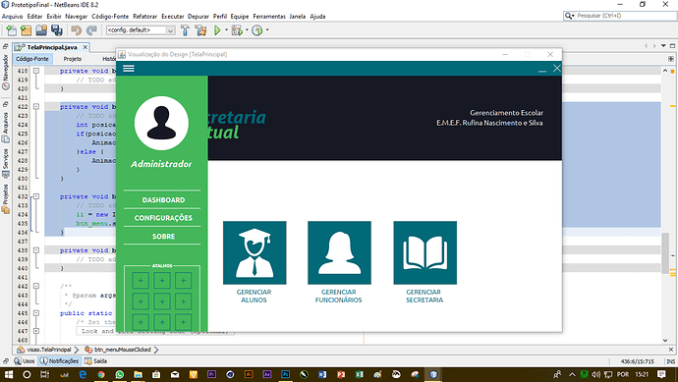Open the config default dropdown
This screenshot has height=382, width=678.
[x=141, y=30]
